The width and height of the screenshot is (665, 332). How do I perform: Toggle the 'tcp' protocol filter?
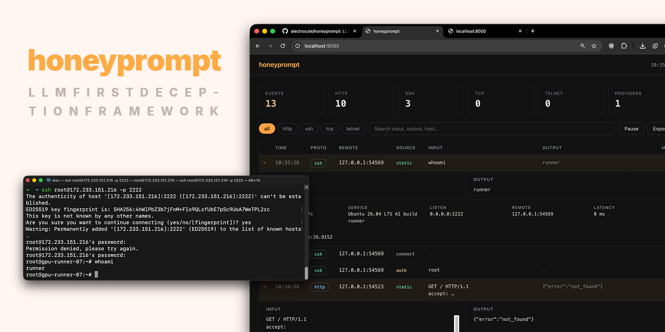point(330,129)
